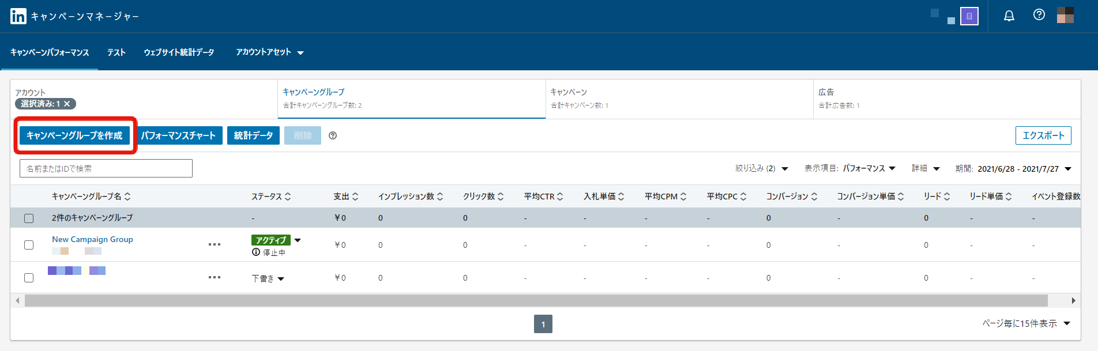Remove the 選択済み: 1 account filter
1098x351 pixels.
(x=67, y=104)
